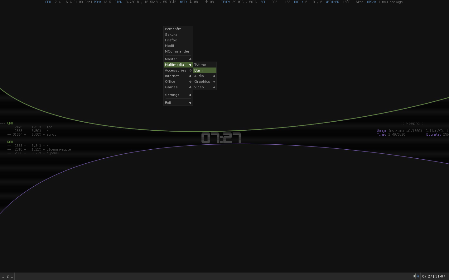The height and width of the screenshot is (280, 449).
Task: Select the highlighted Multimedia menu item
Action: (178, 65)
